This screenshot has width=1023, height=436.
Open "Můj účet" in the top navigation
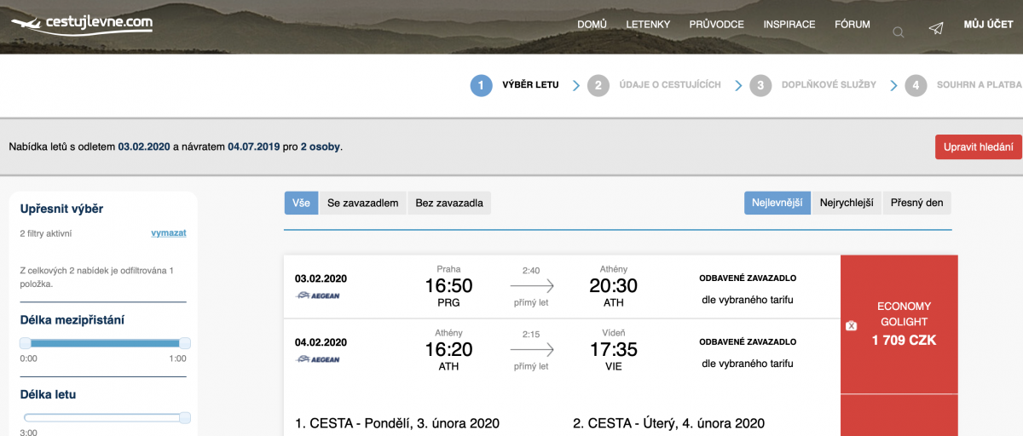pyautogui.click(x=988, y=25)
